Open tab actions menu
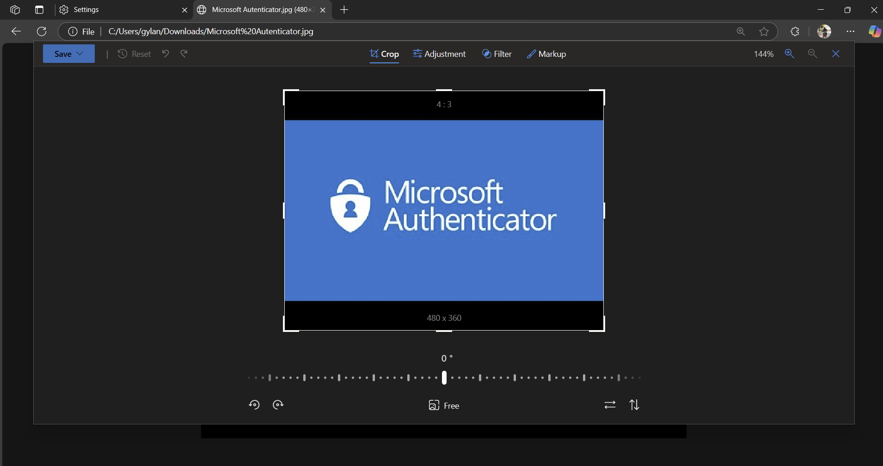Image resolution: width=883 pixels, height=466 pixels. [39, 10]
